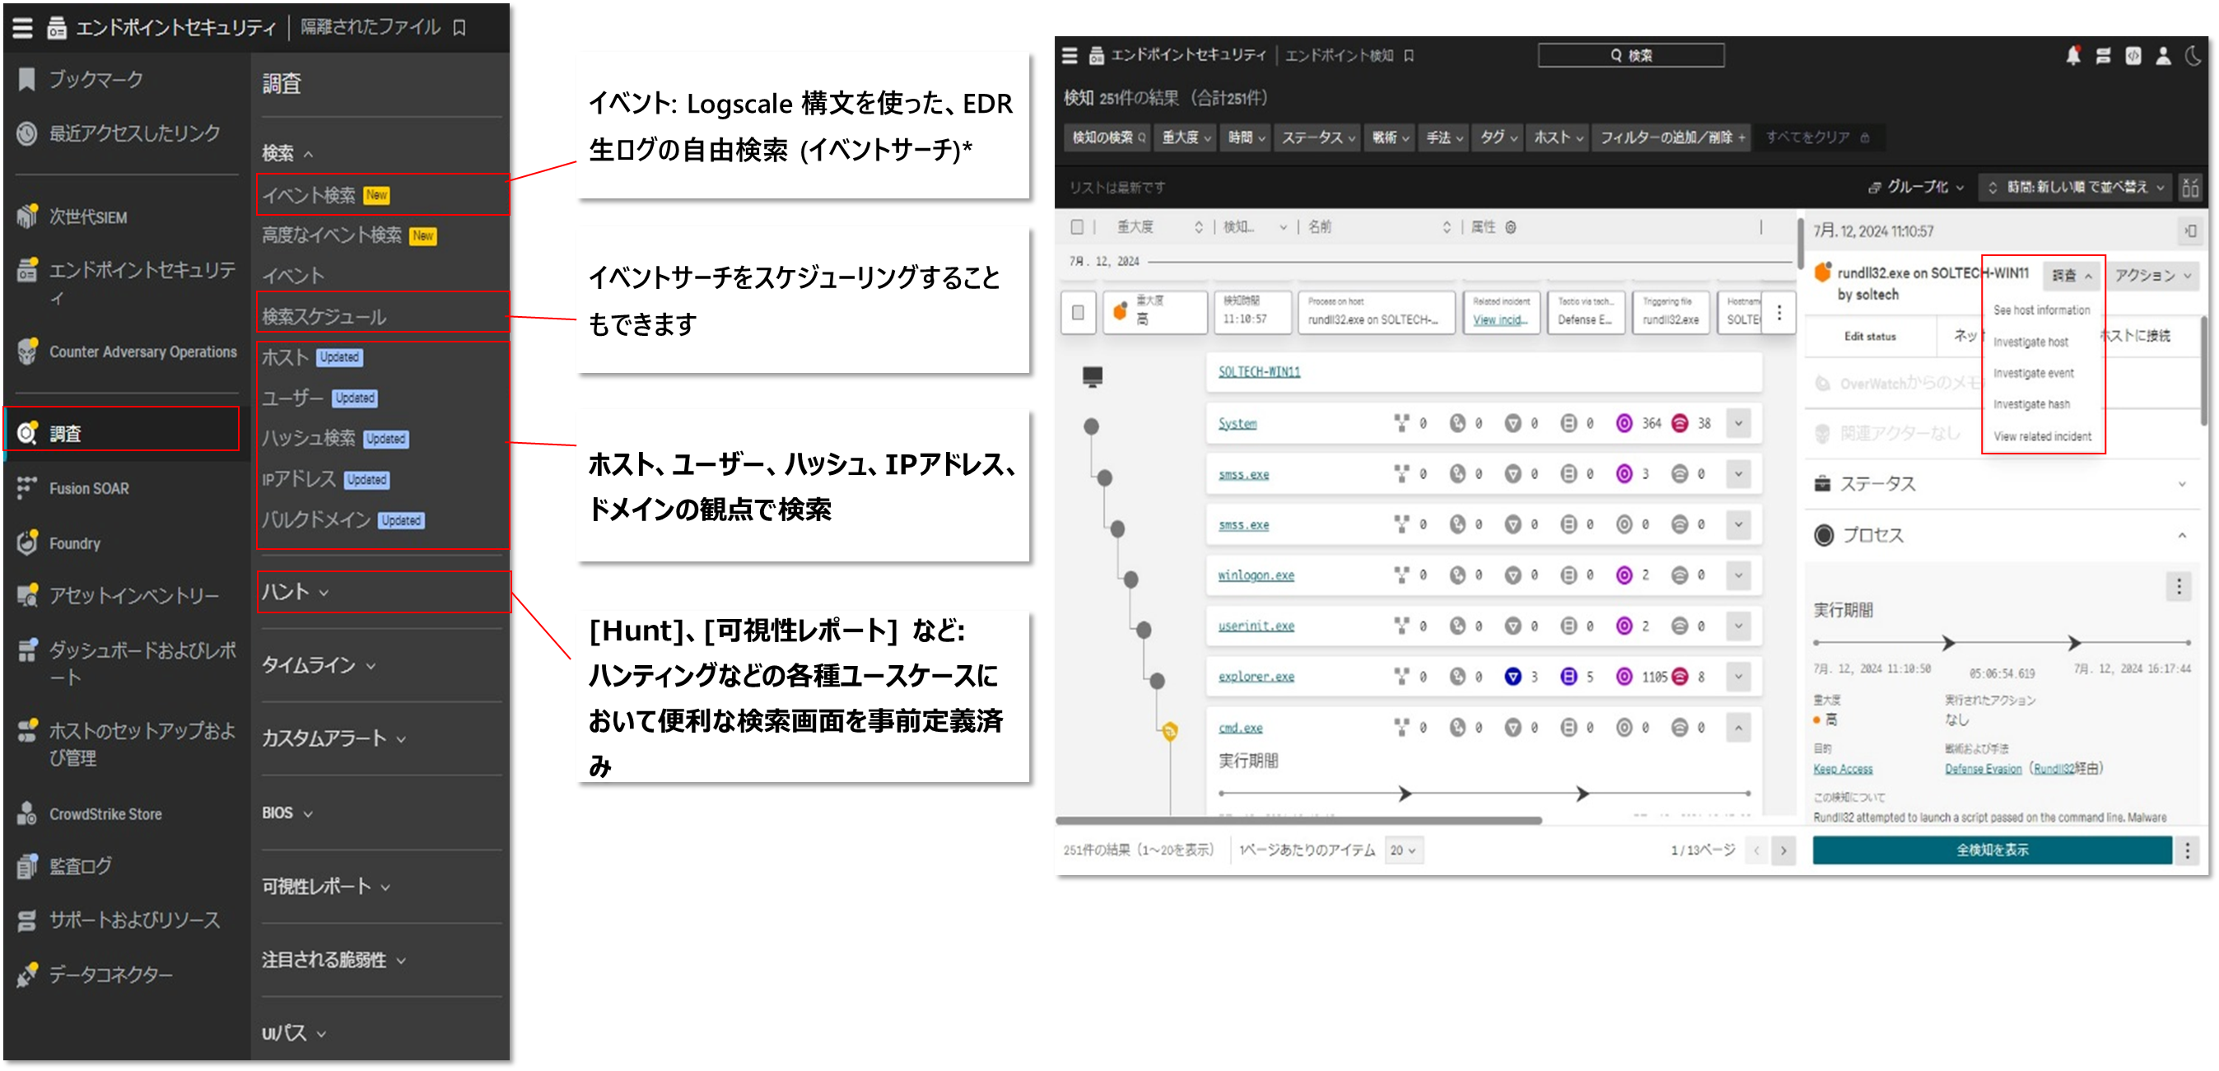The height and width of the screenshot is (1071, 2219).
Task: Open Counter Adversary Operations module
Action: 142,352
